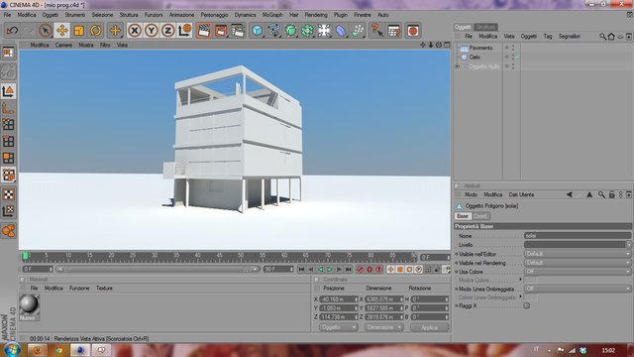This screenshot has width=634, height=357.
Task: Click the red record keyframe button
Action: (x=360, y=269)
